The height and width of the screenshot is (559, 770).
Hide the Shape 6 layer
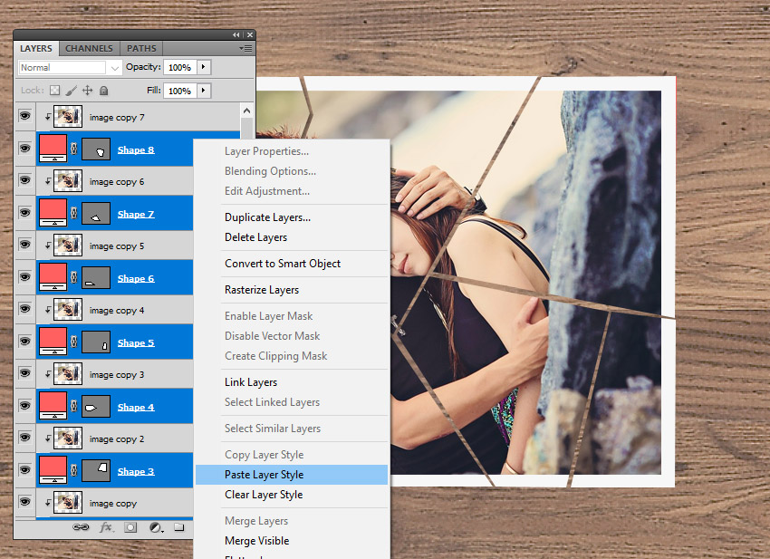(x=24, y=276)
